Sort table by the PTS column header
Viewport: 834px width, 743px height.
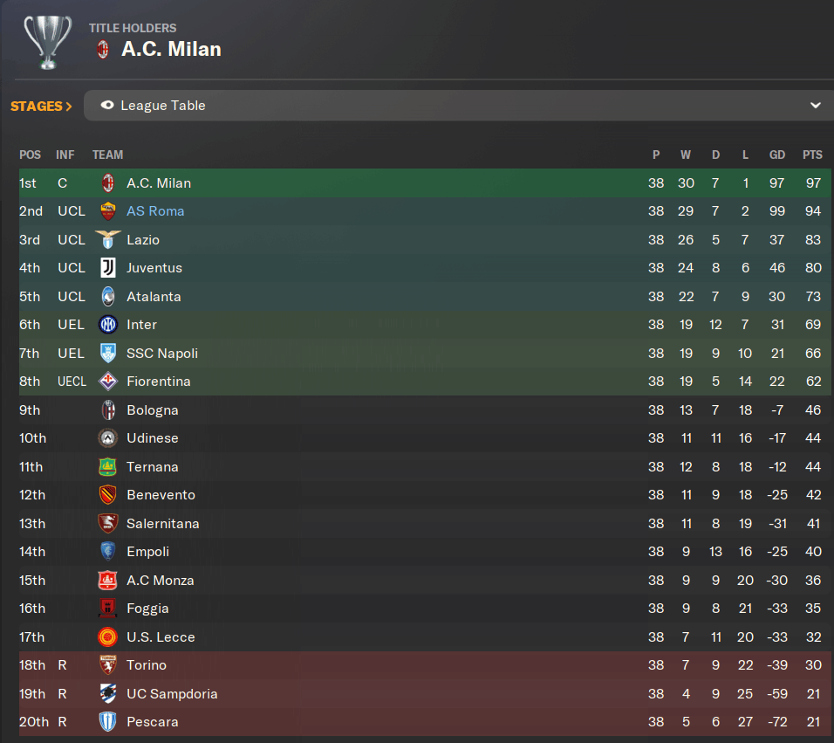812,155
